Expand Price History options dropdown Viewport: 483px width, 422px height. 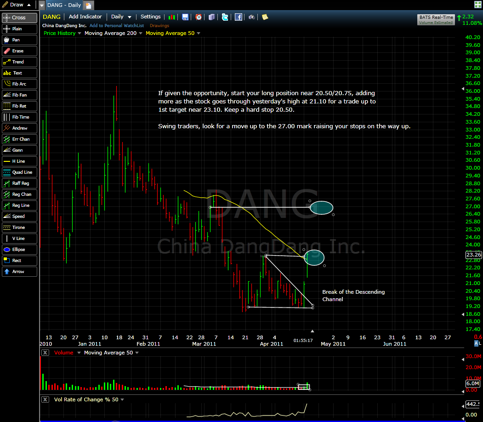pyautogui.click(x=79, y=33)
